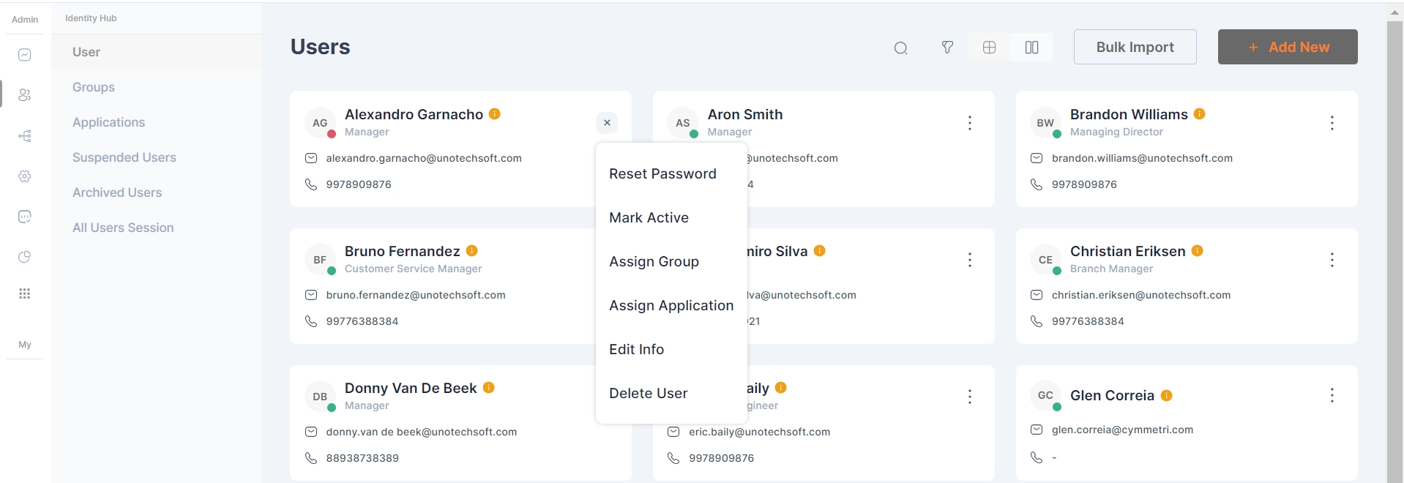The height and width of the screenshot is (483, 1404).
Task: Open the settings gear sidebar icon
Action: (25, 176)
